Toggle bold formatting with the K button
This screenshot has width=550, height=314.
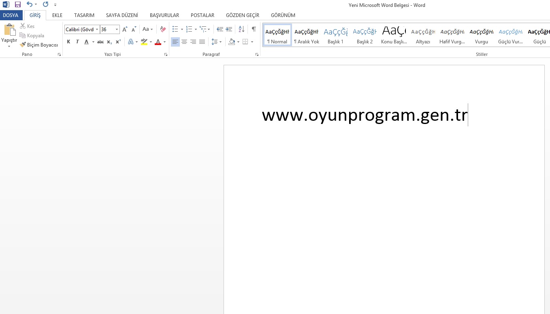coord(68,42)
